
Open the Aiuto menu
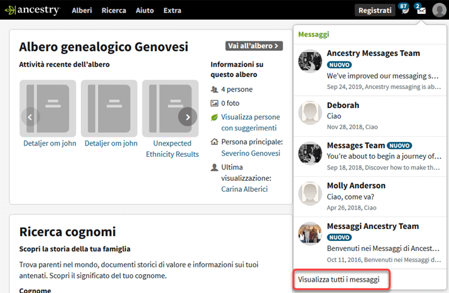(144, 10)
